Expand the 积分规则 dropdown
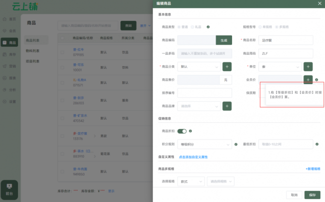The height and width of the screenshot is (202, 325). [x=204, y=145]
